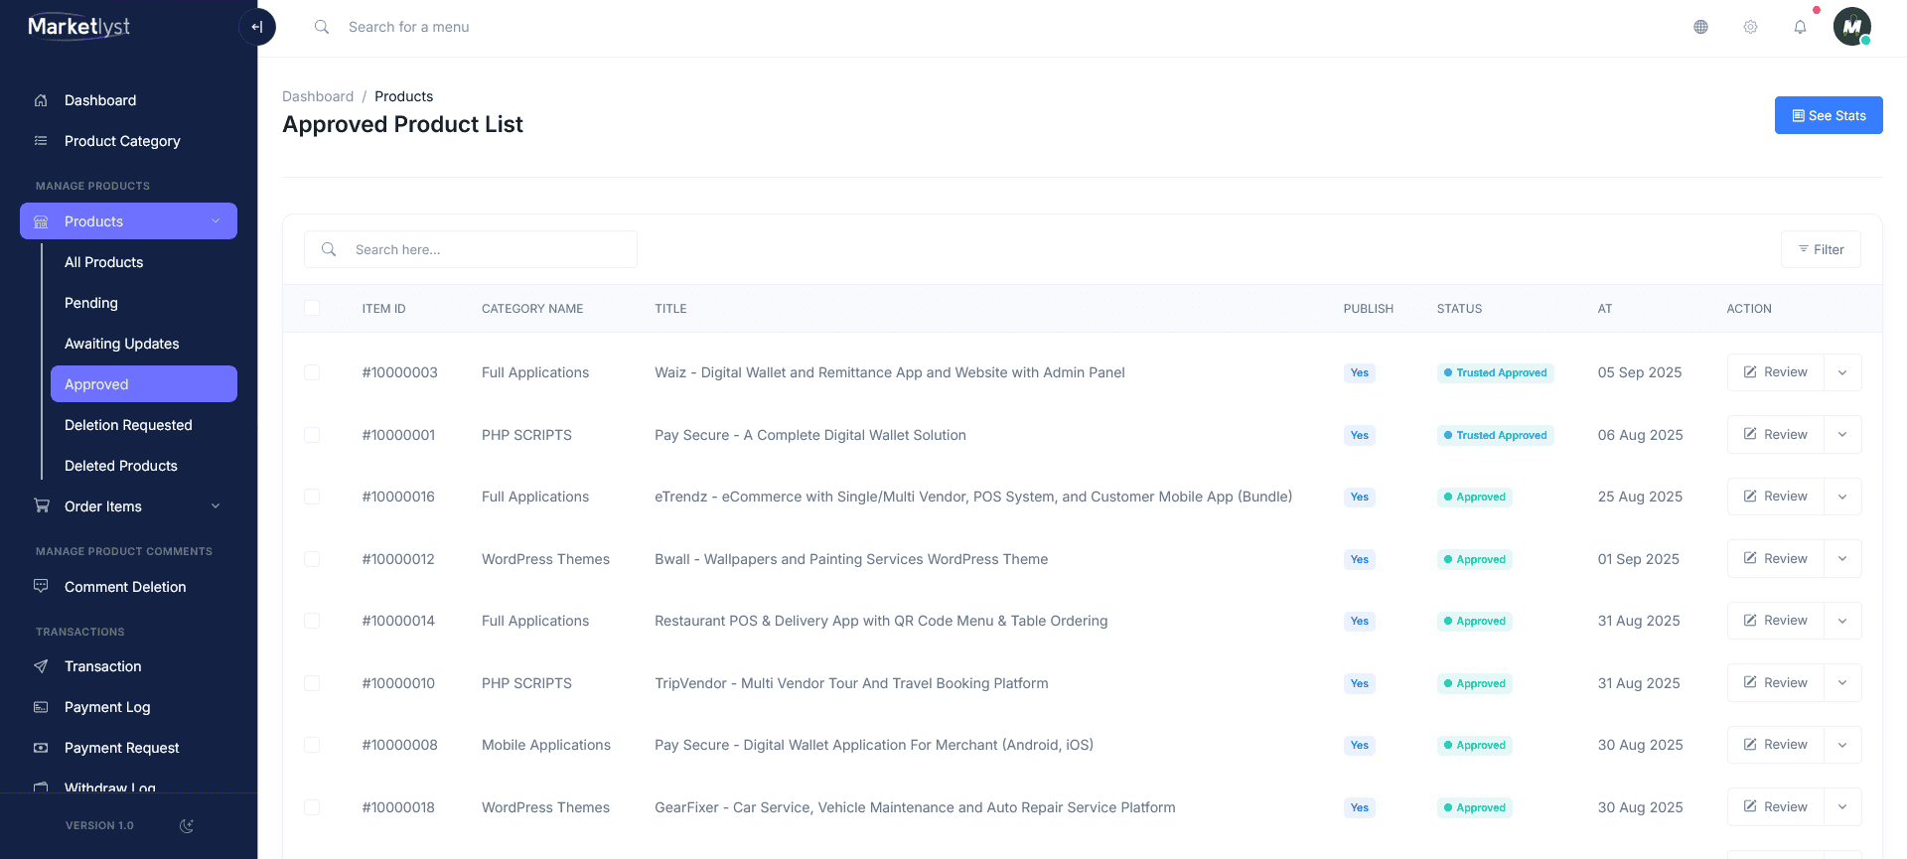The height and width of the screenshot is (859, 1907).
Task: Open action dropdown for item #10000001
Action: [1842, 435]
